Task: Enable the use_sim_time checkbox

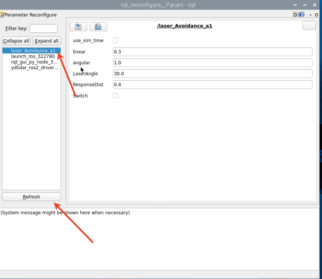Action: tap(116, 41)
